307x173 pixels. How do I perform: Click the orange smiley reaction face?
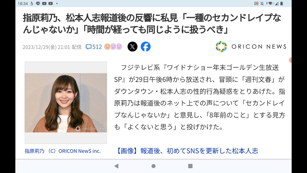point(107,47)
